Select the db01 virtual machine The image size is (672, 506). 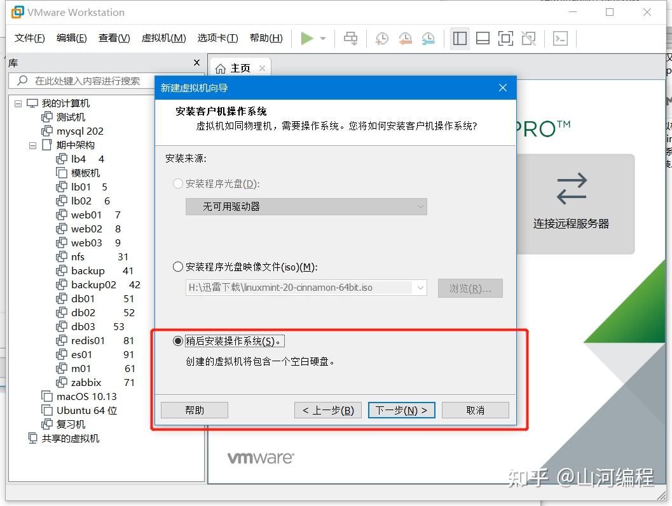click(95, 299)
